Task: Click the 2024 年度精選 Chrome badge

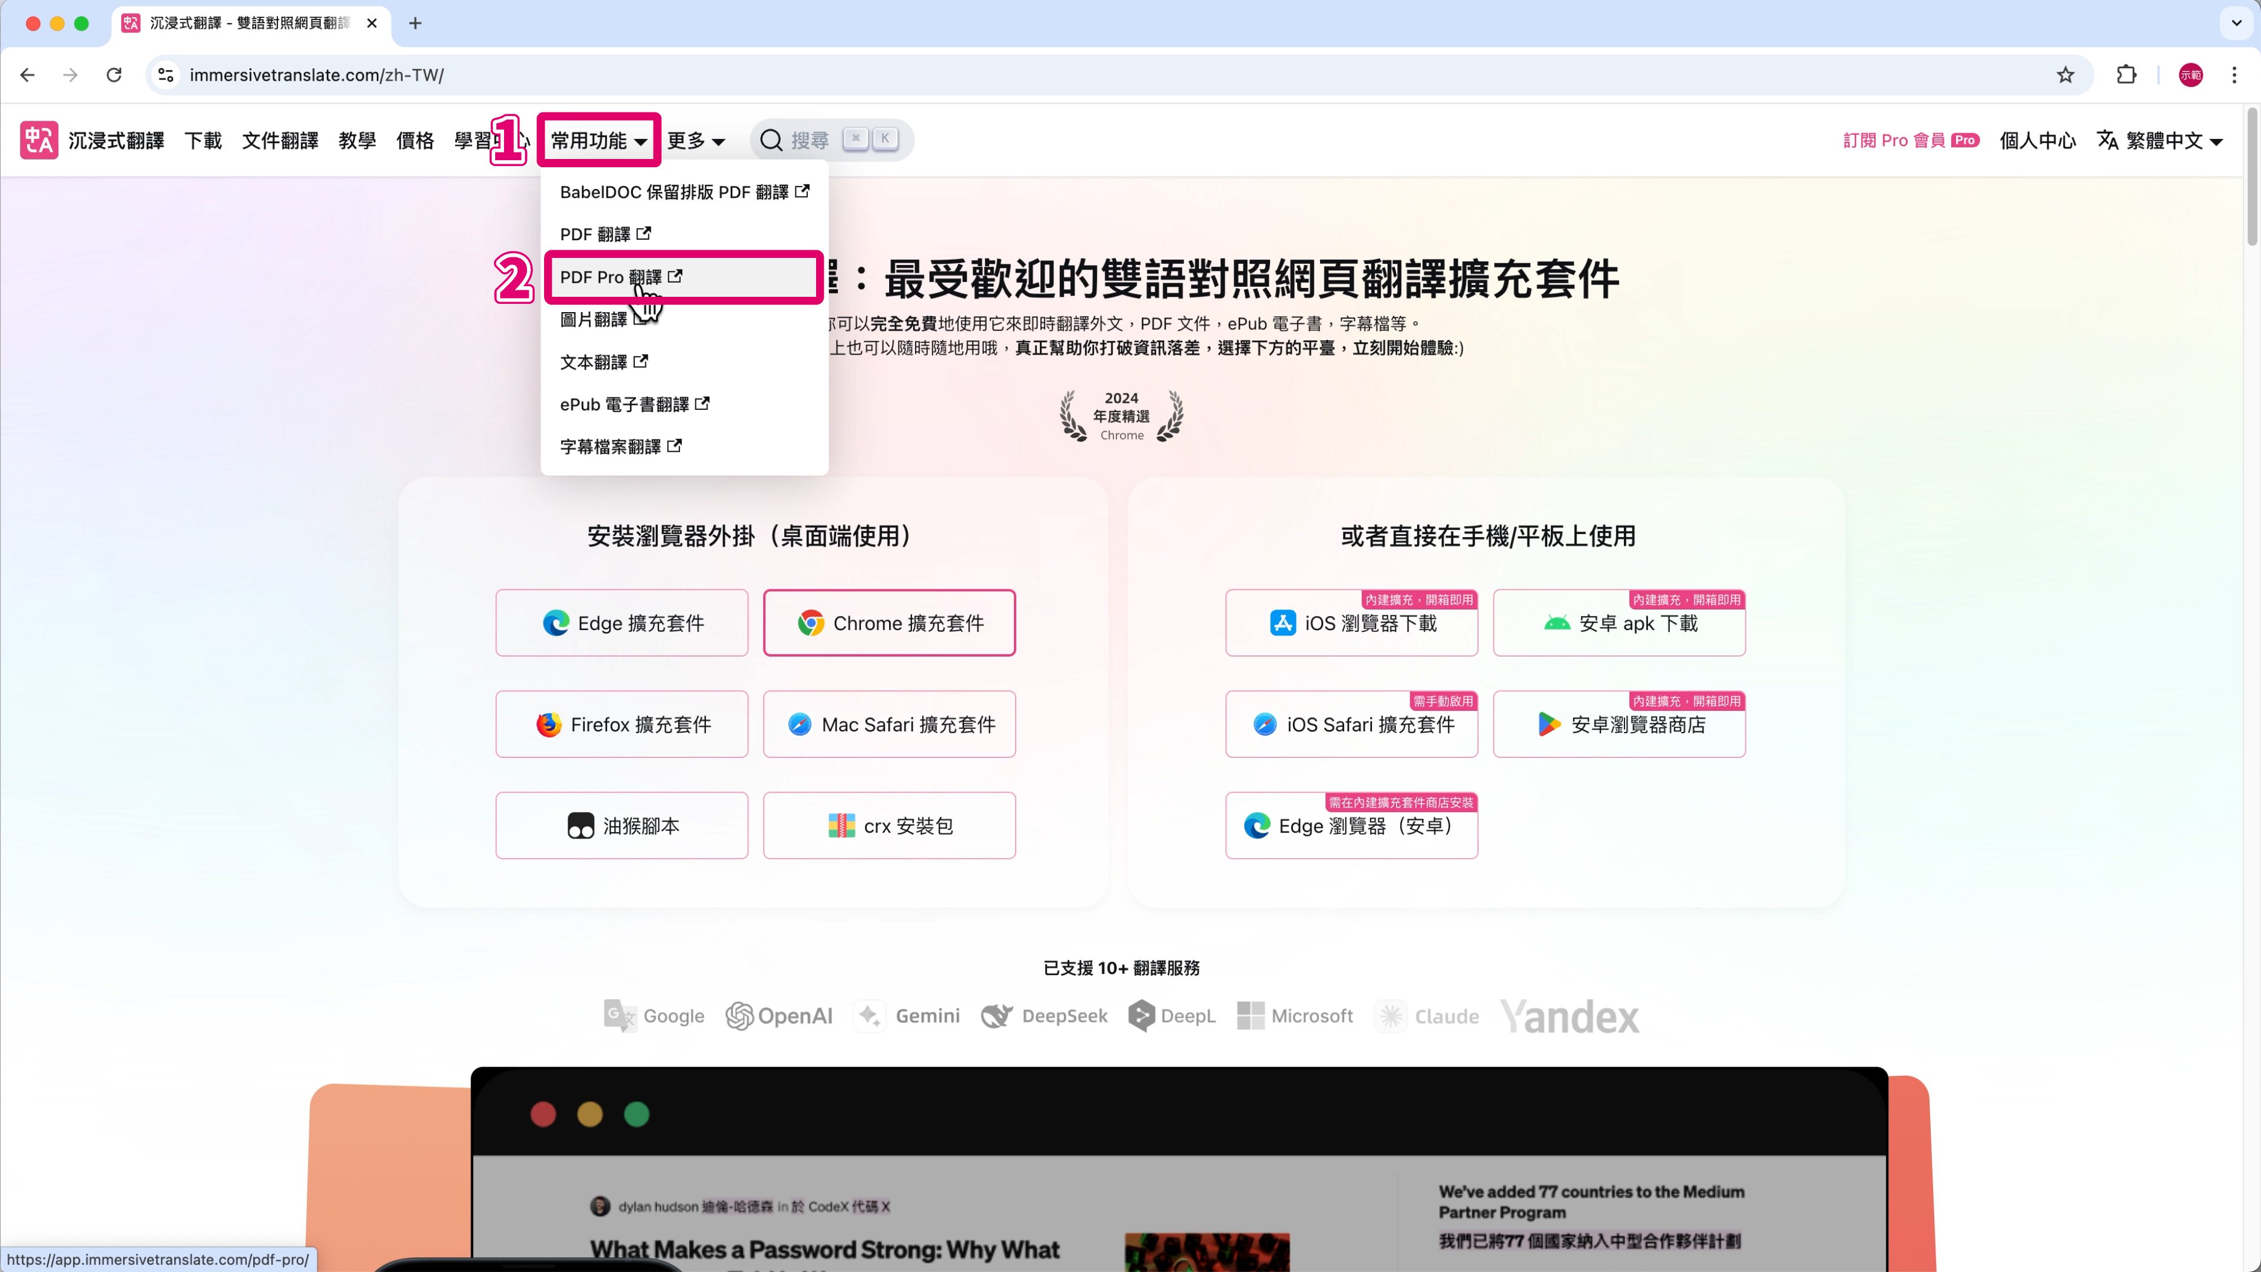Action: coord(1122,416)
